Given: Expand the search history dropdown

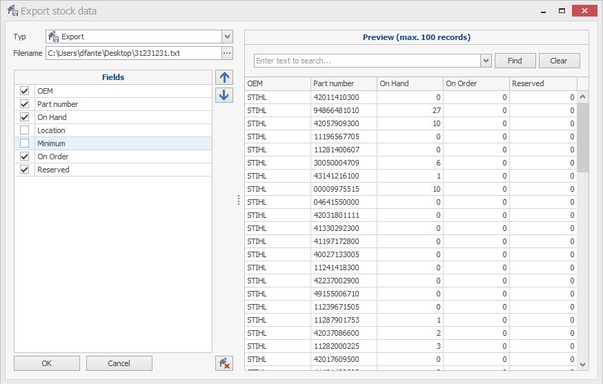Looking at the screenshot, I should (x=486, y=61).
